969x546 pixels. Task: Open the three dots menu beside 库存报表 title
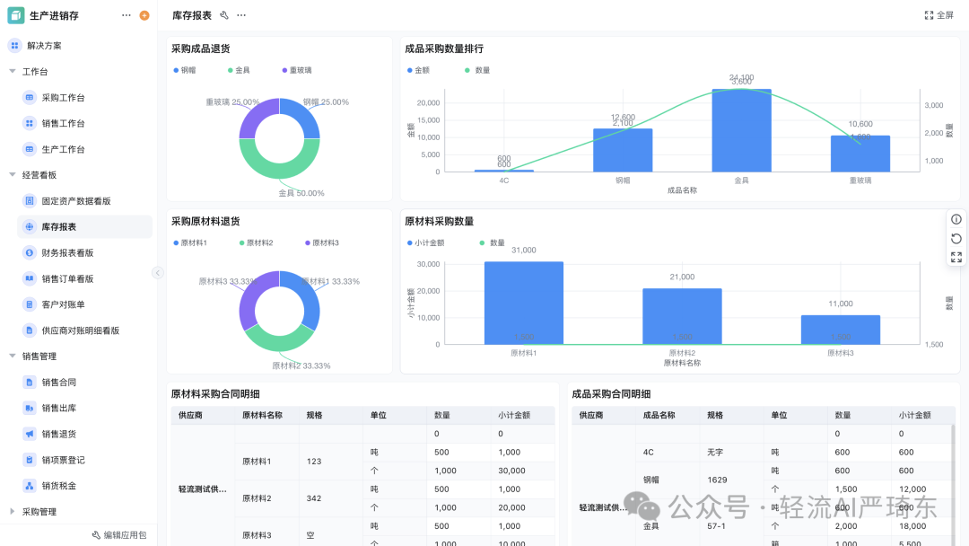tap(241, 15)
